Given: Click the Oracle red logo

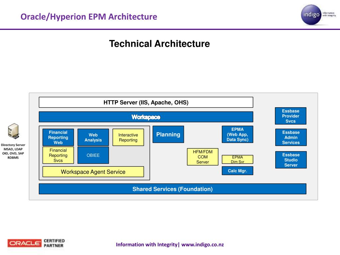Looking at the screenshot, I should pos(24,243).
